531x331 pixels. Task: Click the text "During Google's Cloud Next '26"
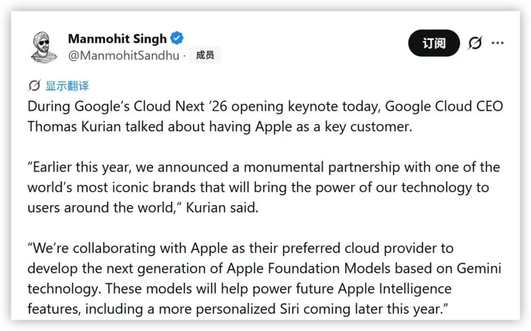pos(127,106)
